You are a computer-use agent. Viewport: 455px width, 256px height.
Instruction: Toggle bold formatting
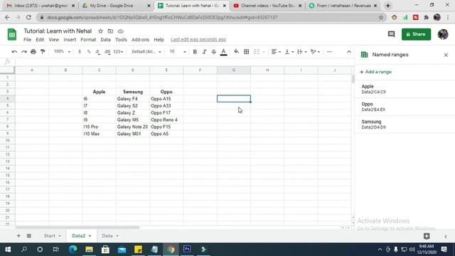[195, 52]
